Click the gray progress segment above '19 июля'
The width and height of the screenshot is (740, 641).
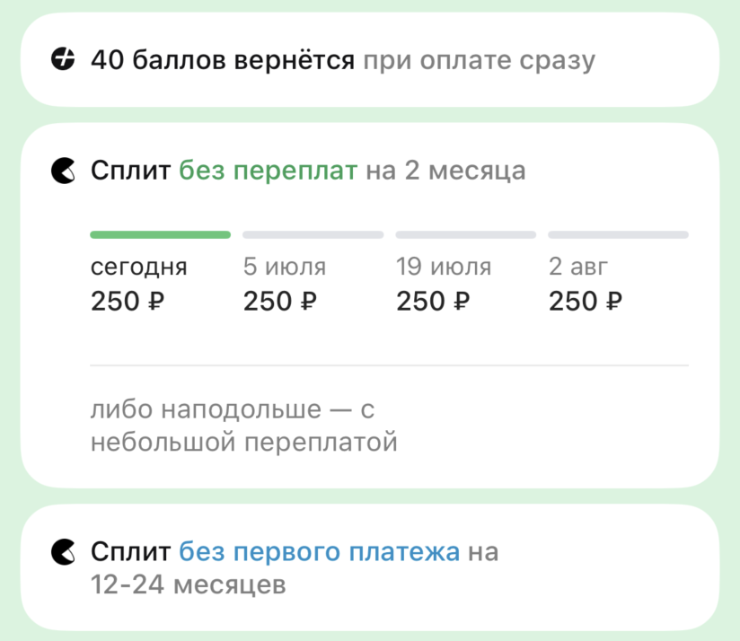click(465, 235)
